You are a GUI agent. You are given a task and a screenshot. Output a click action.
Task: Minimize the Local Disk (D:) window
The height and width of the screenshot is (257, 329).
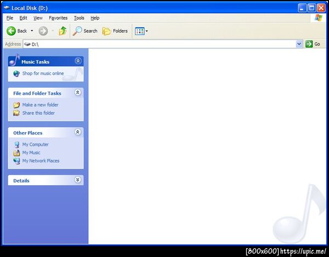(302, 8)
